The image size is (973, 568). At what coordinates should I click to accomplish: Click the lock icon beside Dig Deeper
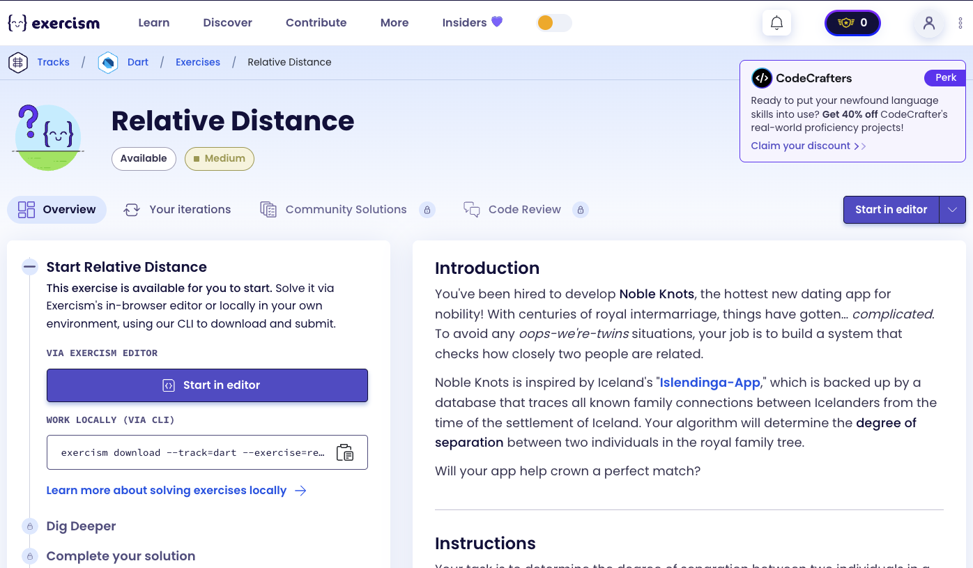29,526
